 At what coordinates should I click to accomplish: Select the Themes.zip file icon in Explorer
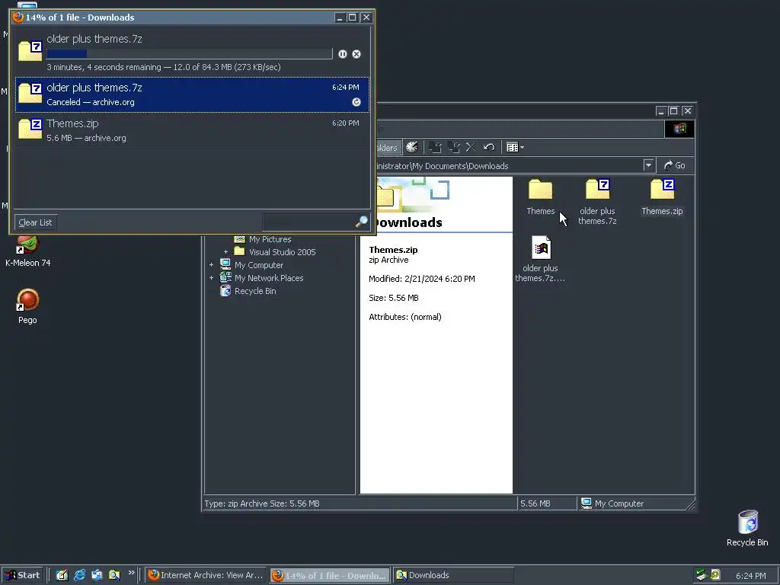point(662,197)
